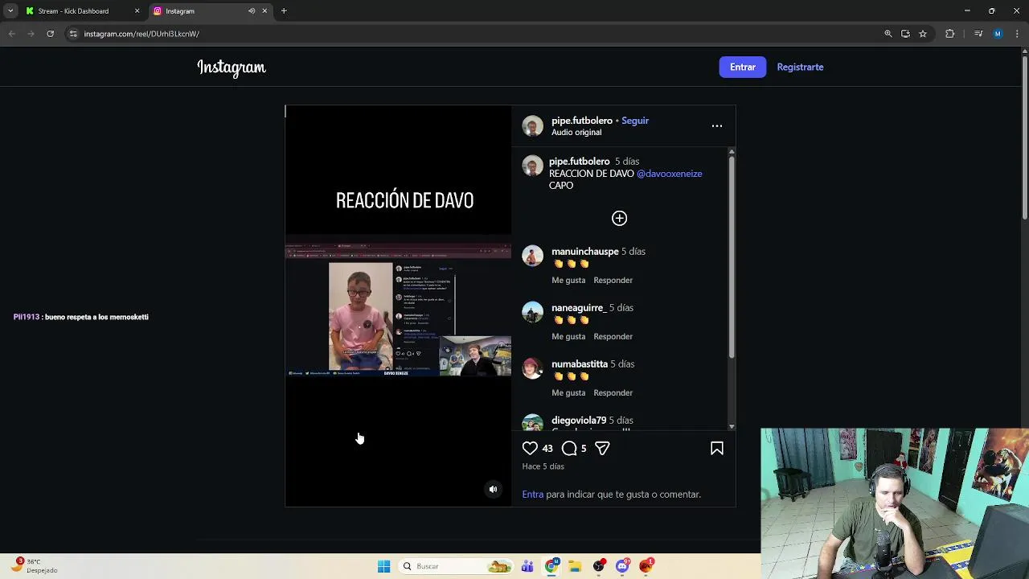Click the comments panel scrollbar

tap(731, 257)
